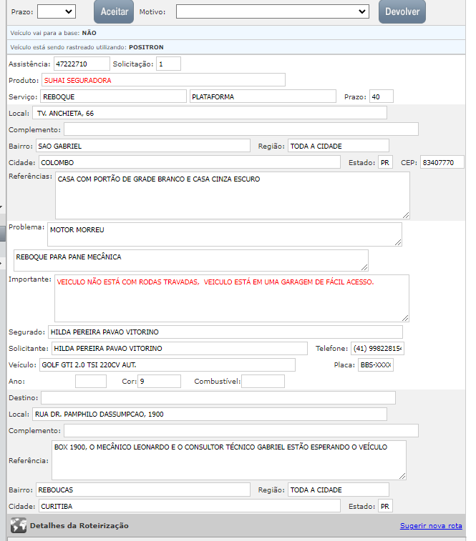Click the Produto field showing SUHAI SEGURADORA
Image resolution: width=476 pixels, height=541 pixels.
tap(163, 80)
